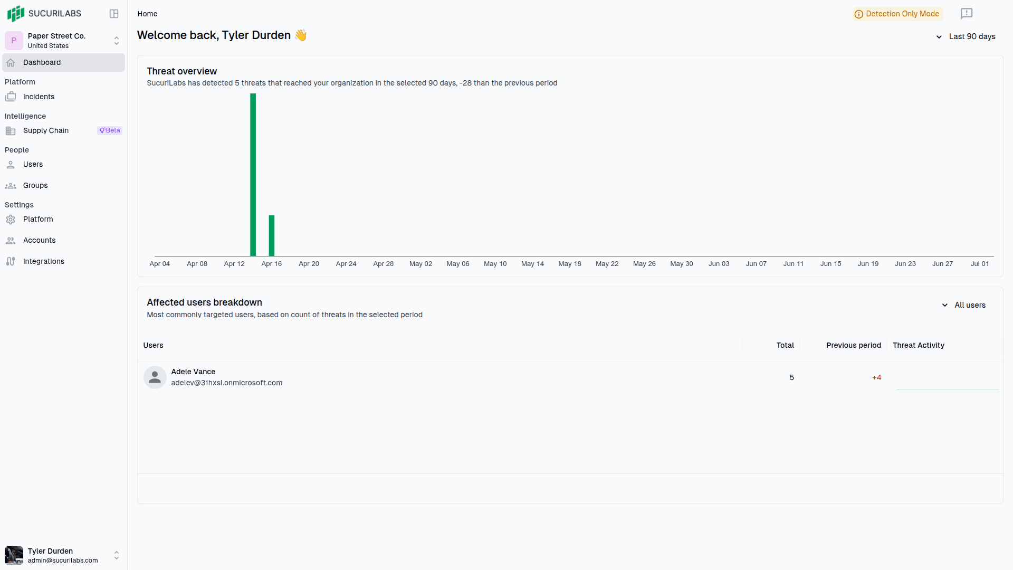Click the Detection Only Mode badge

click(897, 14)
